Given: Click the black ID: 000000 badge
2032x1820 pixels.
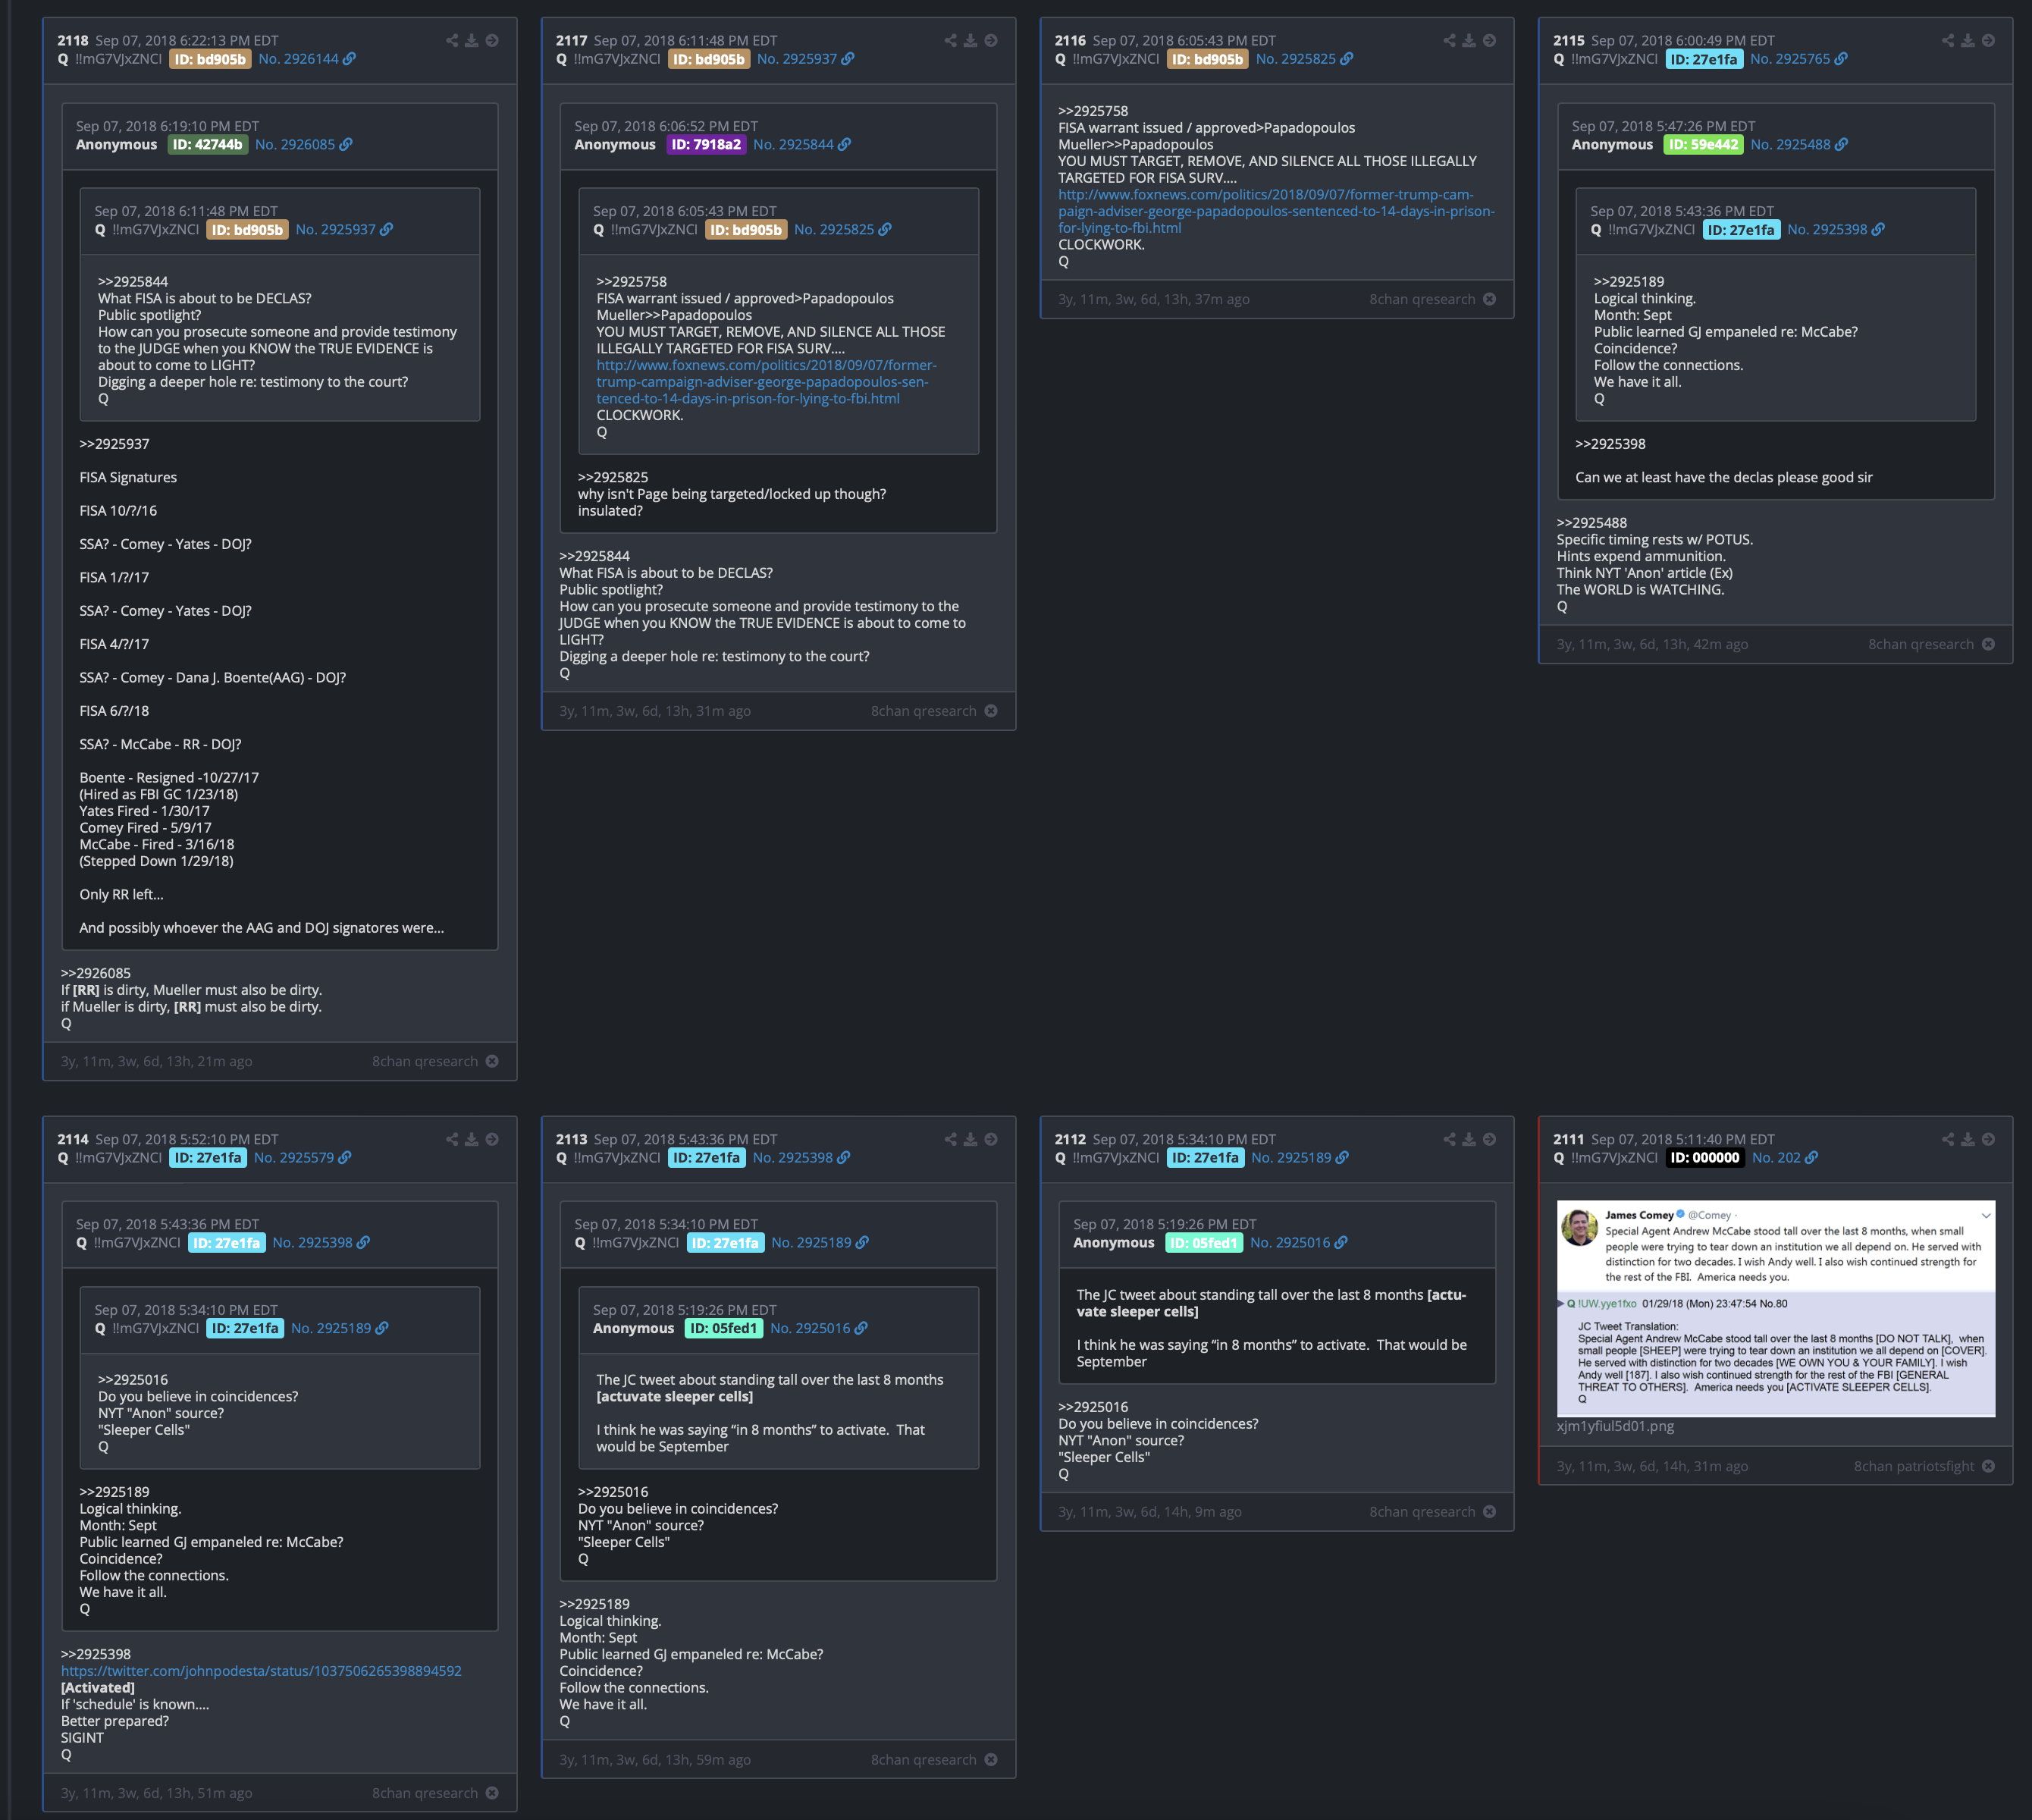Looking at the screenshot, I should [1705, 1158].
